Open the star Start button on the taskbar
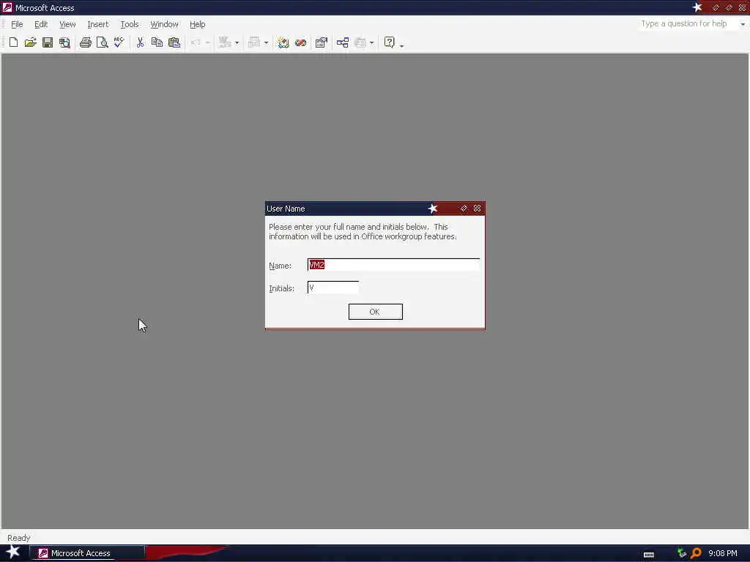The height and width of the screenshot is (562, 750). coord(13,552)
